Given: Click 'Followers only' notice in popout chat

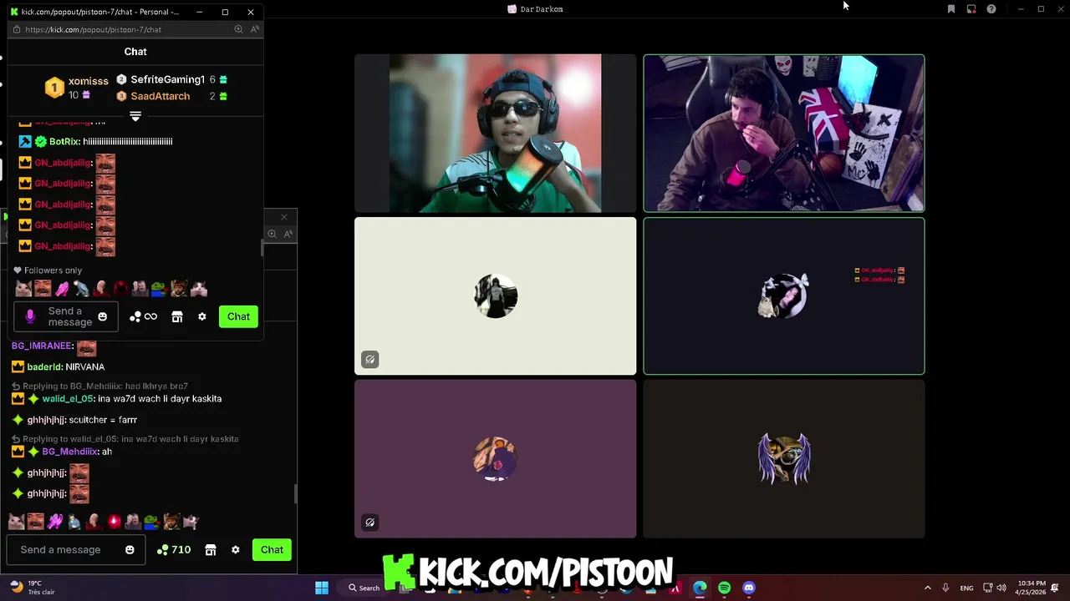Looking at the screenshot, I should coord(48,270).
